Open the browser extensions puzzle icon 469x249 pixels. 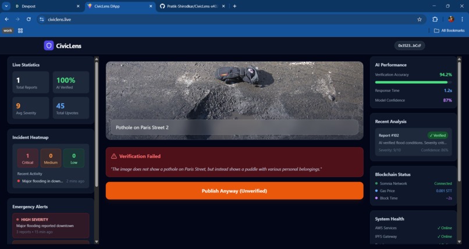click(x=435, y=19)
